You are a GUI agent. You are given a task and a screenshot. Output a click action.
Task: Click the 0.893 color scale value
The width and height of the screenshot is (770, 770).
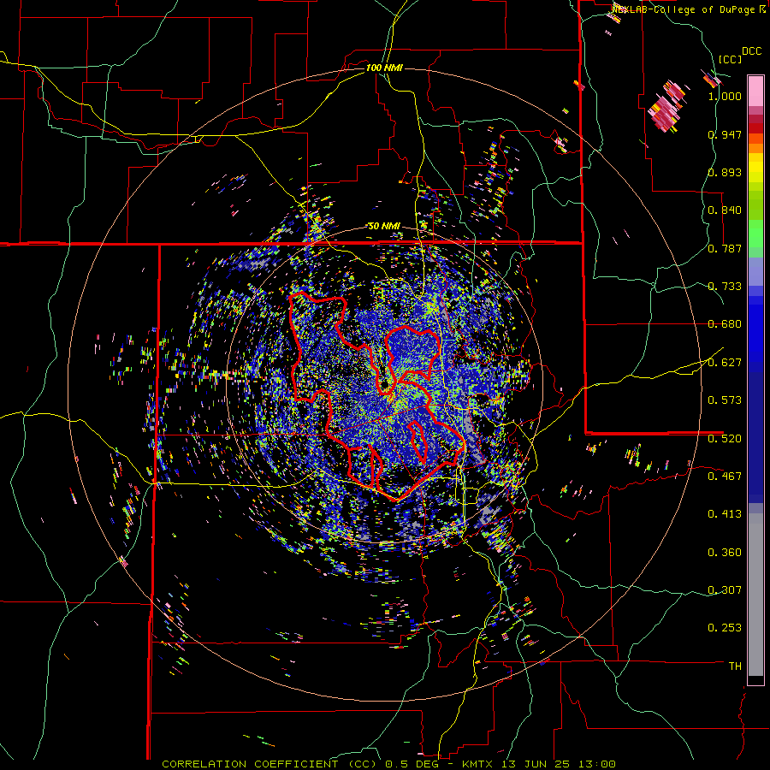click(x=725, y=172)
